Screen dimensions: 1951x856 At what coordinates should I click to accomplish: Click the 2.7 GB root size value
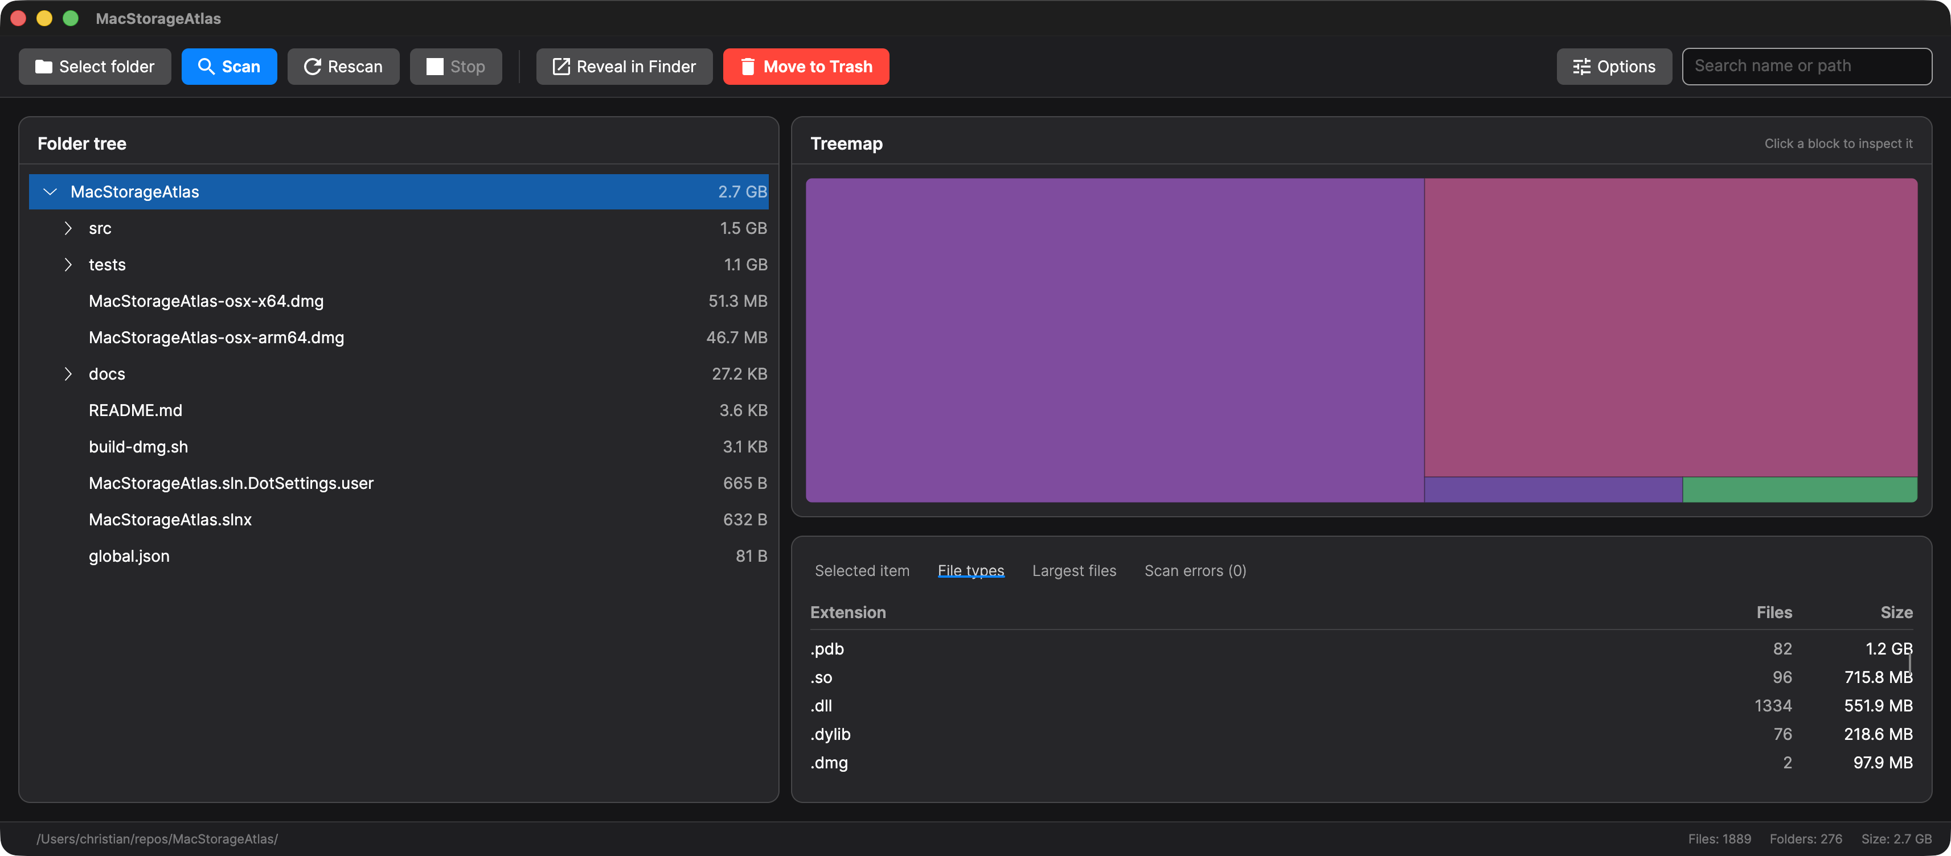[x=742, y=192]
